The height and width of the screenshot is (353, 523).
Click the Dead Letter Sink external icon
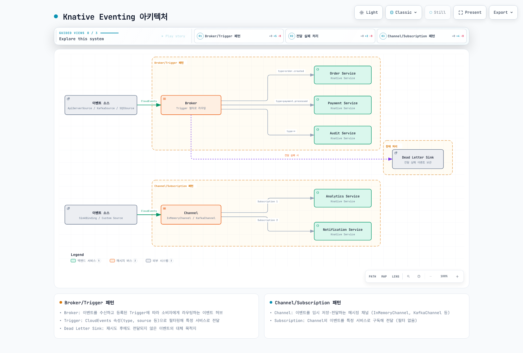click(396, 153)
